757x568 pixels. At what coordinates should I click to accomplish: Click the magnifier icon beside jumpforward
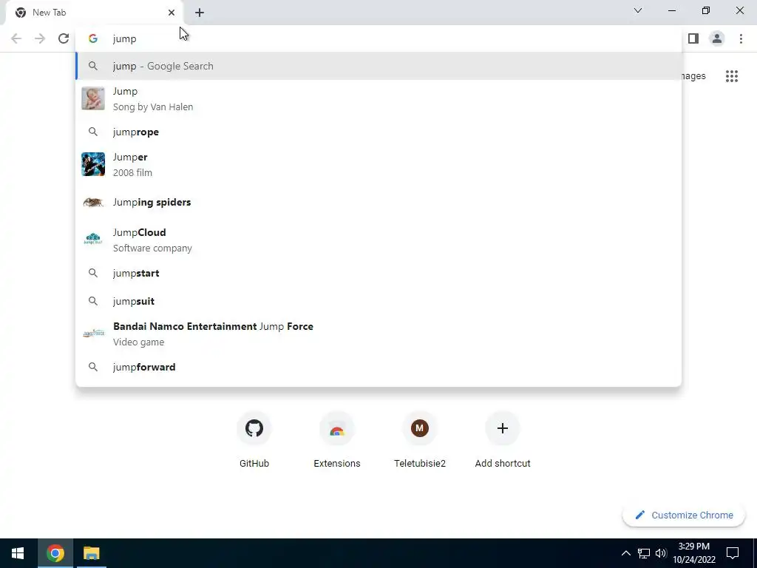click(x=93, y=367)
